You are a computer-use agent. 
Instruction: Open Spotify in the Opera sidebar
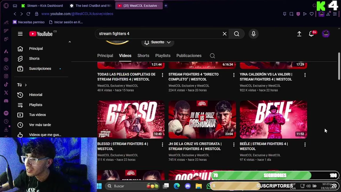(x=6, y=113)
